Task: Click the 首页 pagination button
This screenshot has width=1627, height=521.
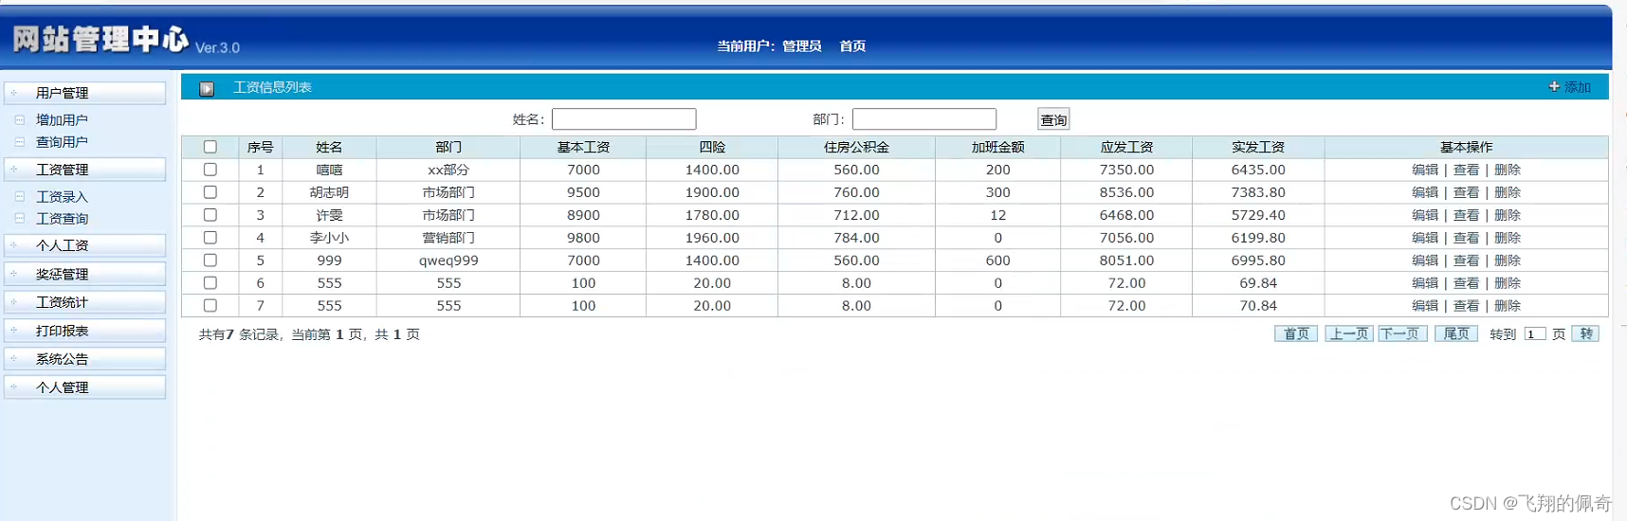Action: click(1296, 333)
